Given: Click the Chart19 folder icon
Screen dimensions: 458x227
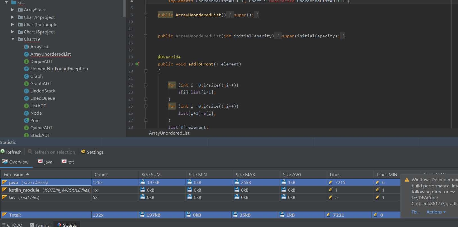Looking at the screenshot, I should tap(20, 39).
